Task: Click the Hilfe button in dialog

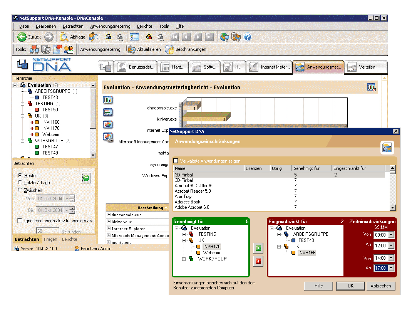Action: (318, 285)
